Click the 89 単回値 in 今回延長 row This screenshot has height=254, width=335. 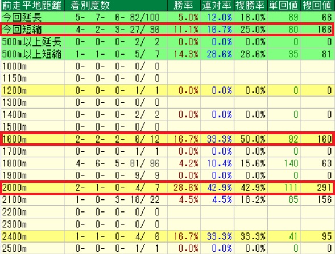click(293, 17)
